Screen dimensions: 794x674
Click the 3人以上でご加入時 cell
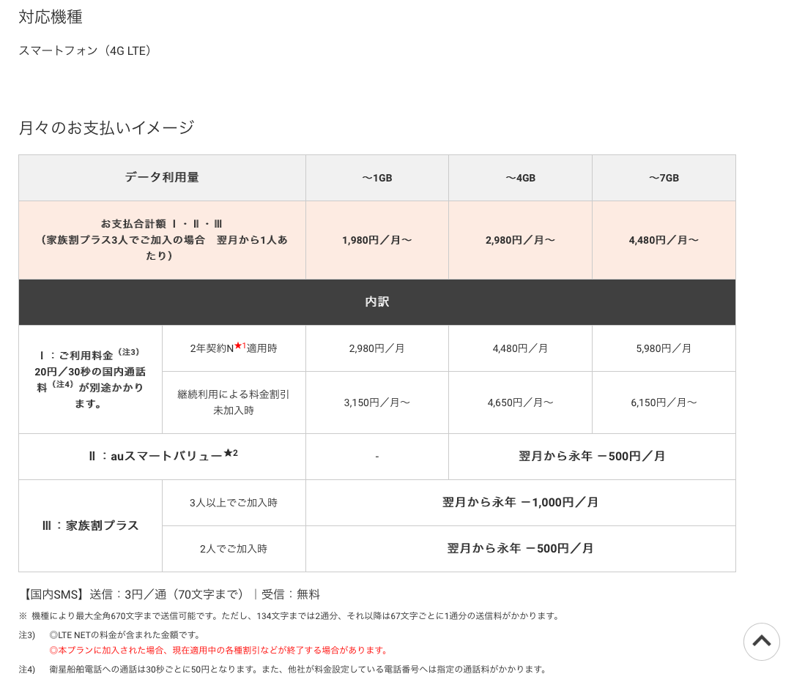pos(234,503)
